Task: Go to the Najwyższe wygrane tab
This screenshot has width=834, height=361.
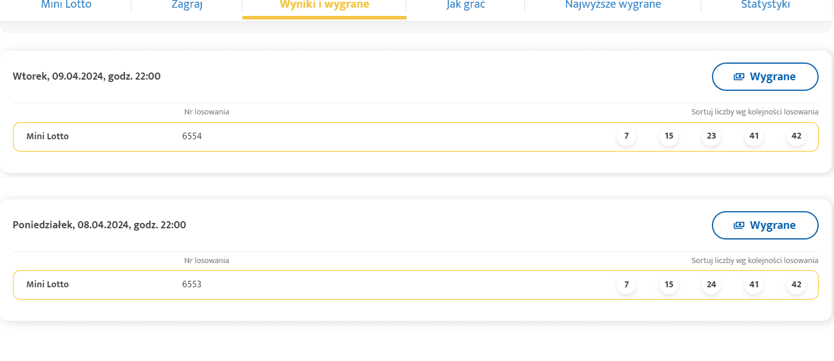Action: click(x=613, y=5)
